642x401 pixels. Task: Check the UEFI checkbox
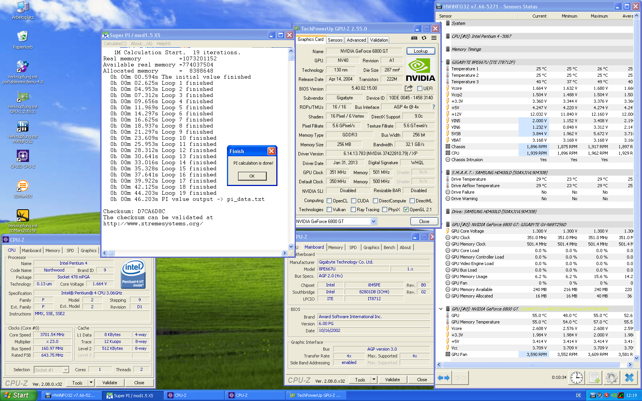pos(420,89)
